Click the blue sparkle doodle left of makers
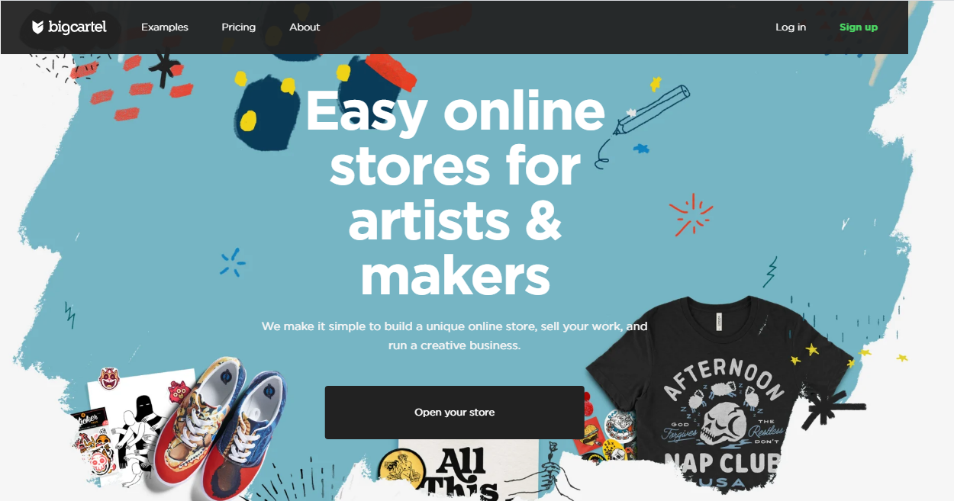 233,262
